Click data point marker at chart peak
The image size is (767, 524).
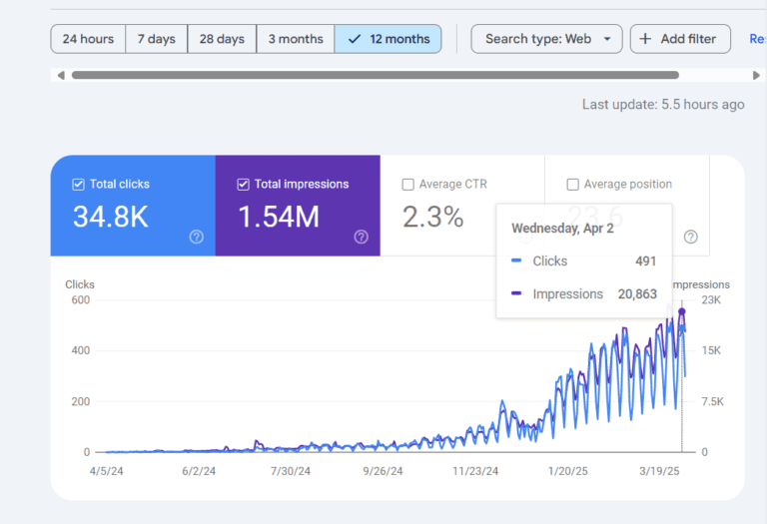click(682, 312)
